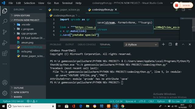Open File Explorer from taskbar
Screen dimensions: 195x109
point(87,106)
